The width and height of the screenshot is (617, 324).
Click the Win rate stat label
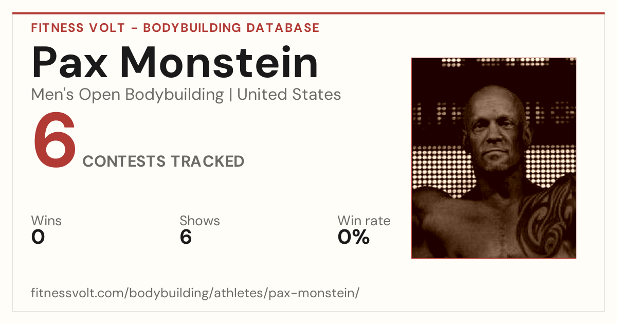click(364, 221)
